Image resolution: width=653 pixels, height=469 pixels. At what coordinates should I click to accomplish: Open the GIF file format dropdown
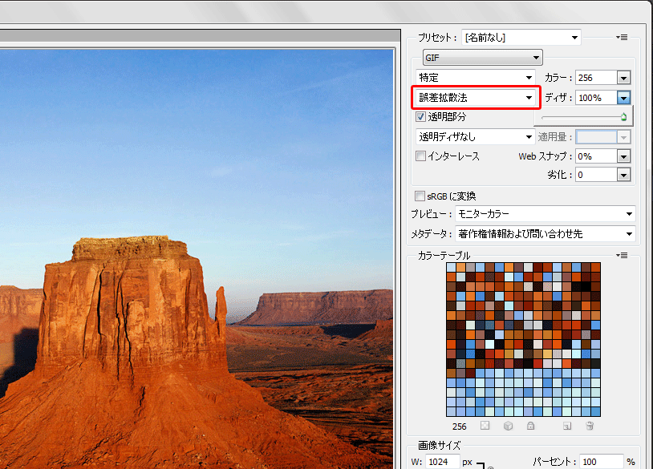(483, 58)
